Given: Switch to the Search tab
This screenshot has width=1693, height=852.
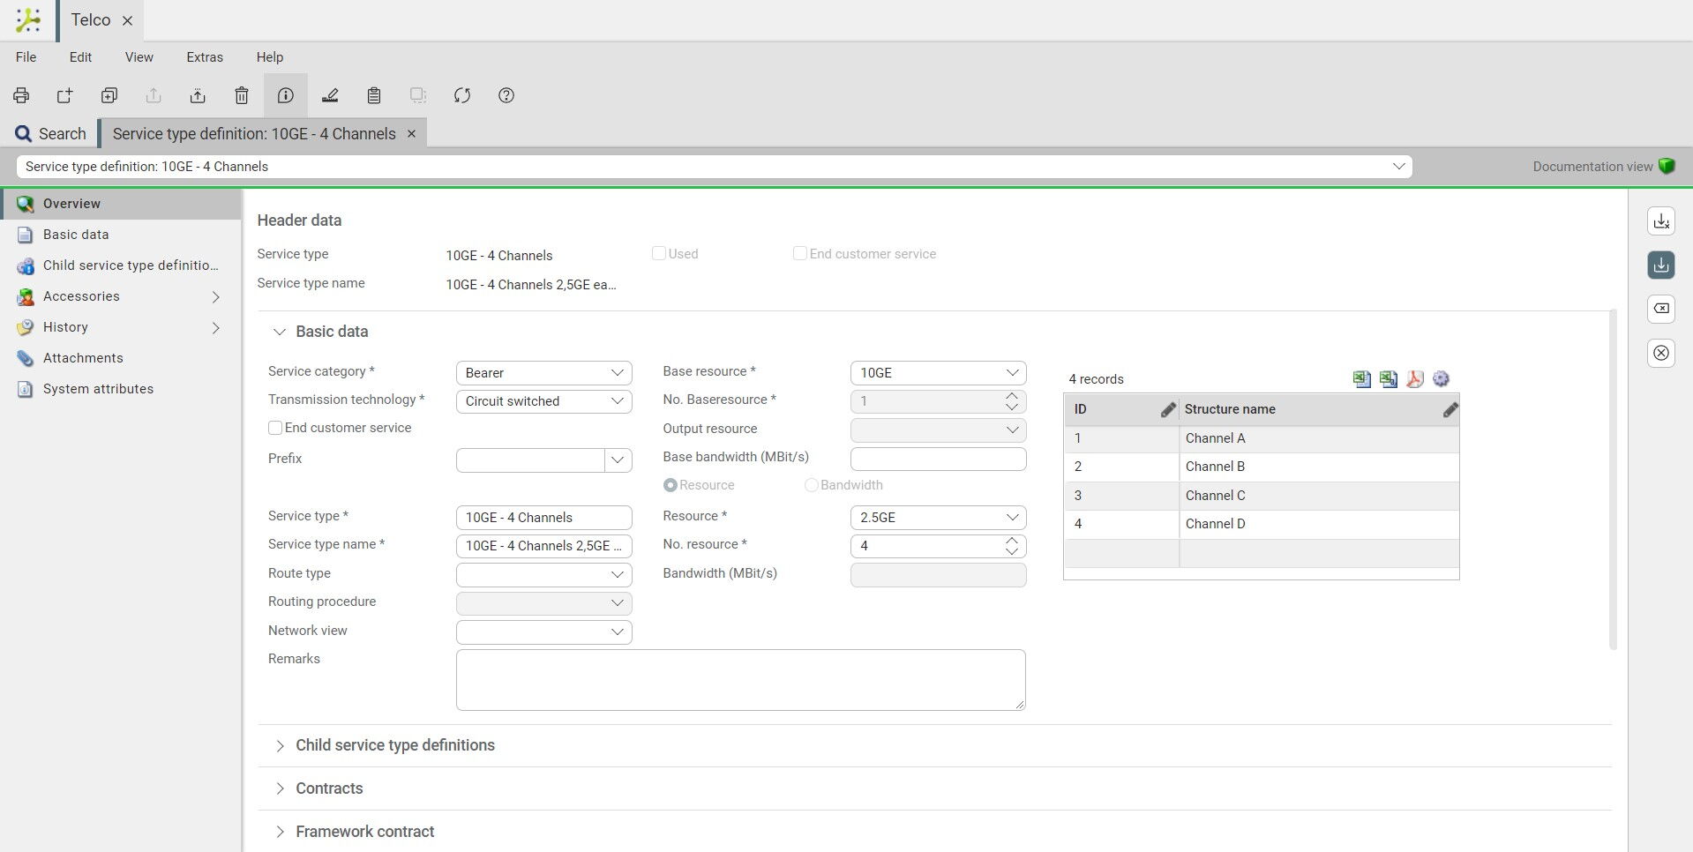Looking at the screenshot, I should tap(51, 134).
